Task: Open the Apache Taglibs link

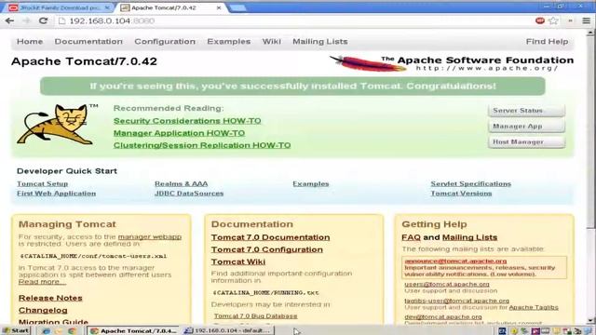Action: [534, 307]
